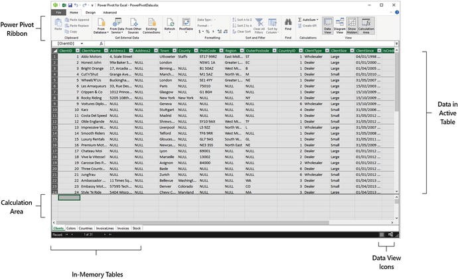Open the Town column filter dropdown

[x=175, y=51]
